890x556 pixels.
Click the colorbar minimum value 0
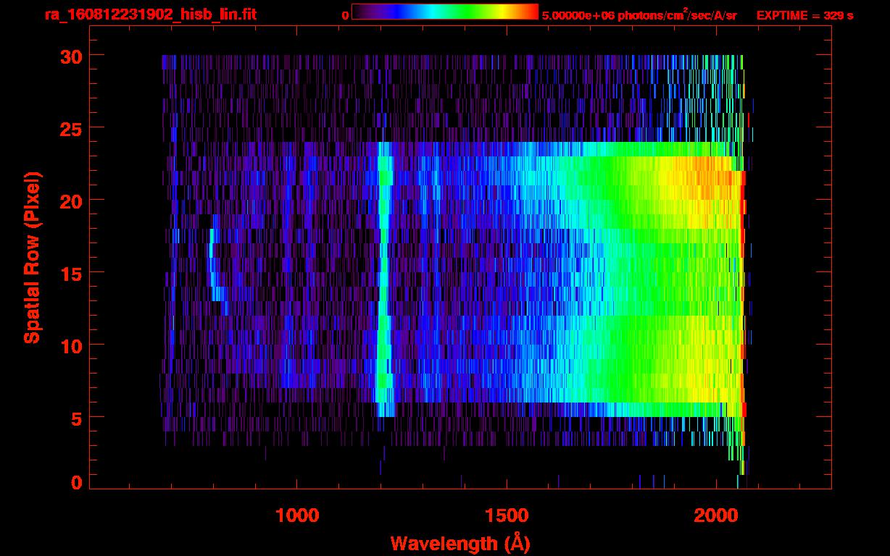(x=345, y=15)
